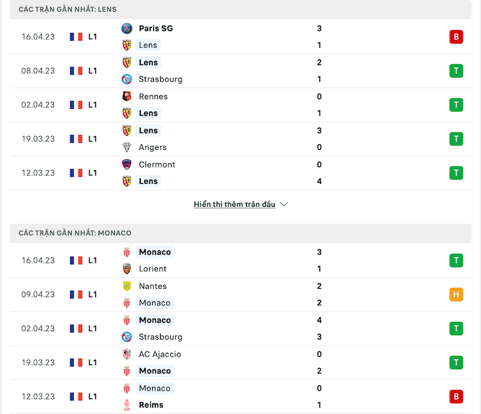Image resolution: width=481 pixels, height=414 pixels.
Task: Click red B badge for Paris SG match
Action: tap(456, 37)
